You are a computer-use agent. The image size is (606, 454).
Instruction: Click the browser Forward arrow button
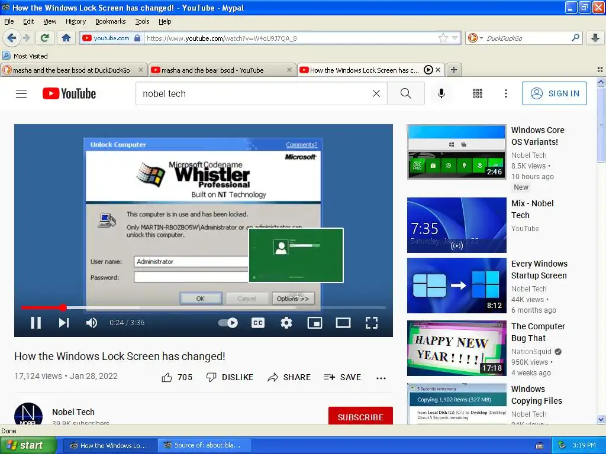click(26, 38)
